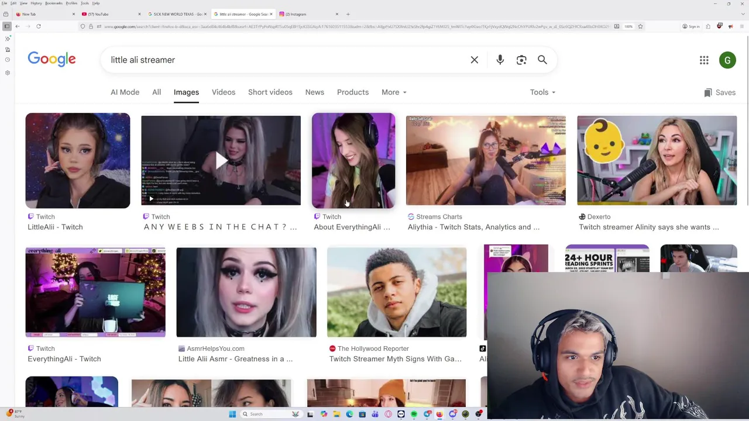Open Saves bookmark collection
This screenshot has width=749, height=421.
pos(720,92)
